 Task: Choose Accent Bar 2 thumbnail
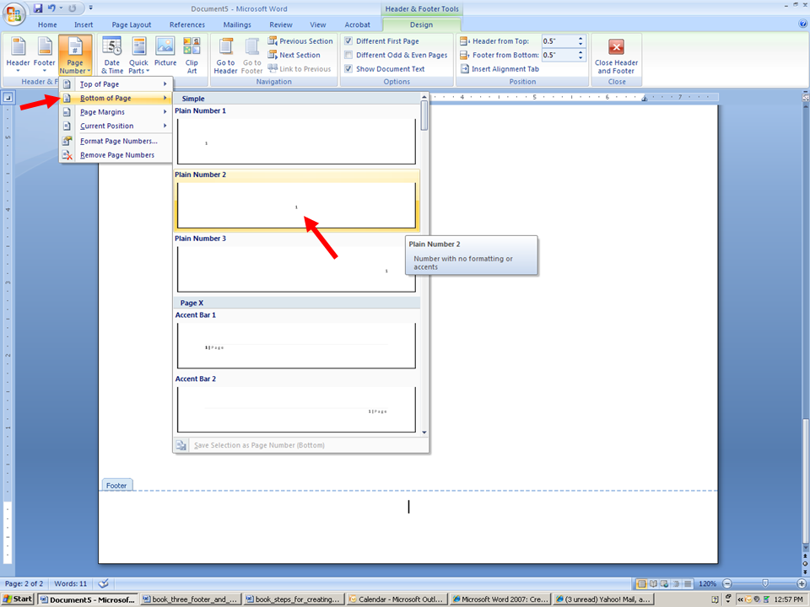tap(296, 410)
